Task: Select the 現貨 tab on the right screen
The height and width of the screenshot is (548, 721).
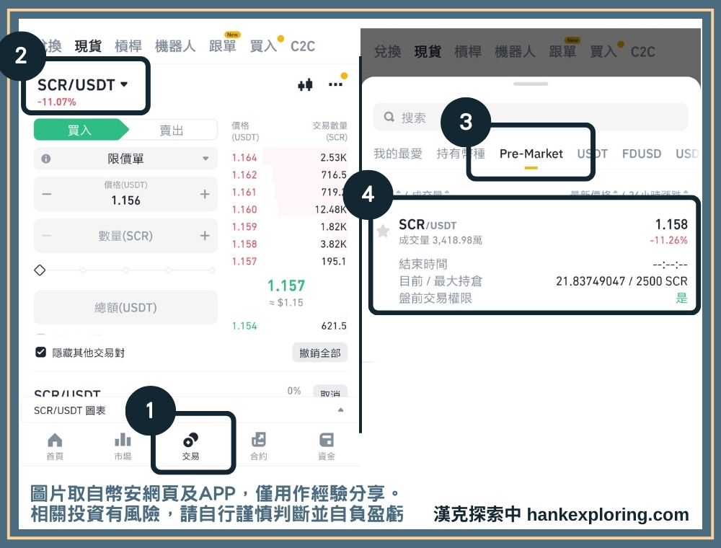Action: pos(428,51)
